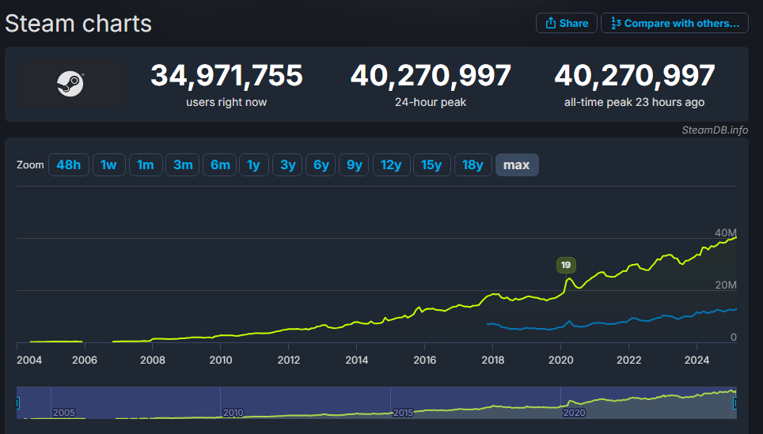Click the 2015 label in the navigator
Screen dimensions: 763x434
404,413
